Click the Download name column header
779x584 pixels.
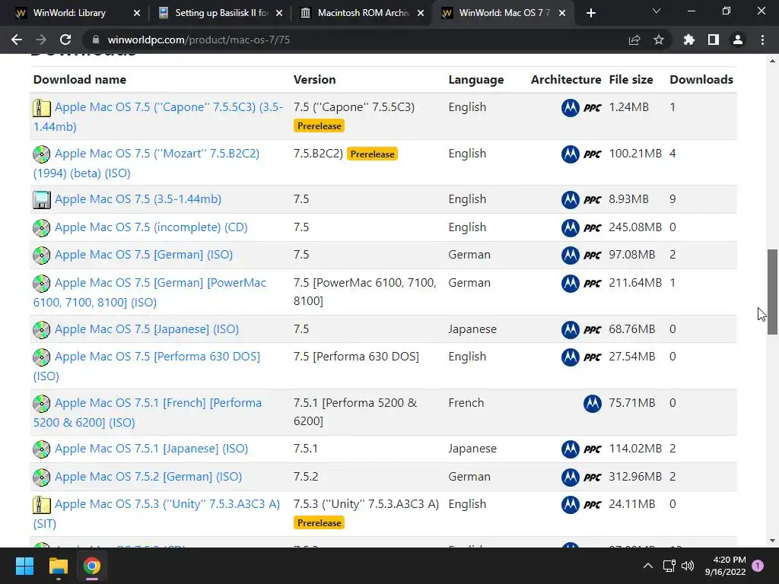[x=79, y=79]
